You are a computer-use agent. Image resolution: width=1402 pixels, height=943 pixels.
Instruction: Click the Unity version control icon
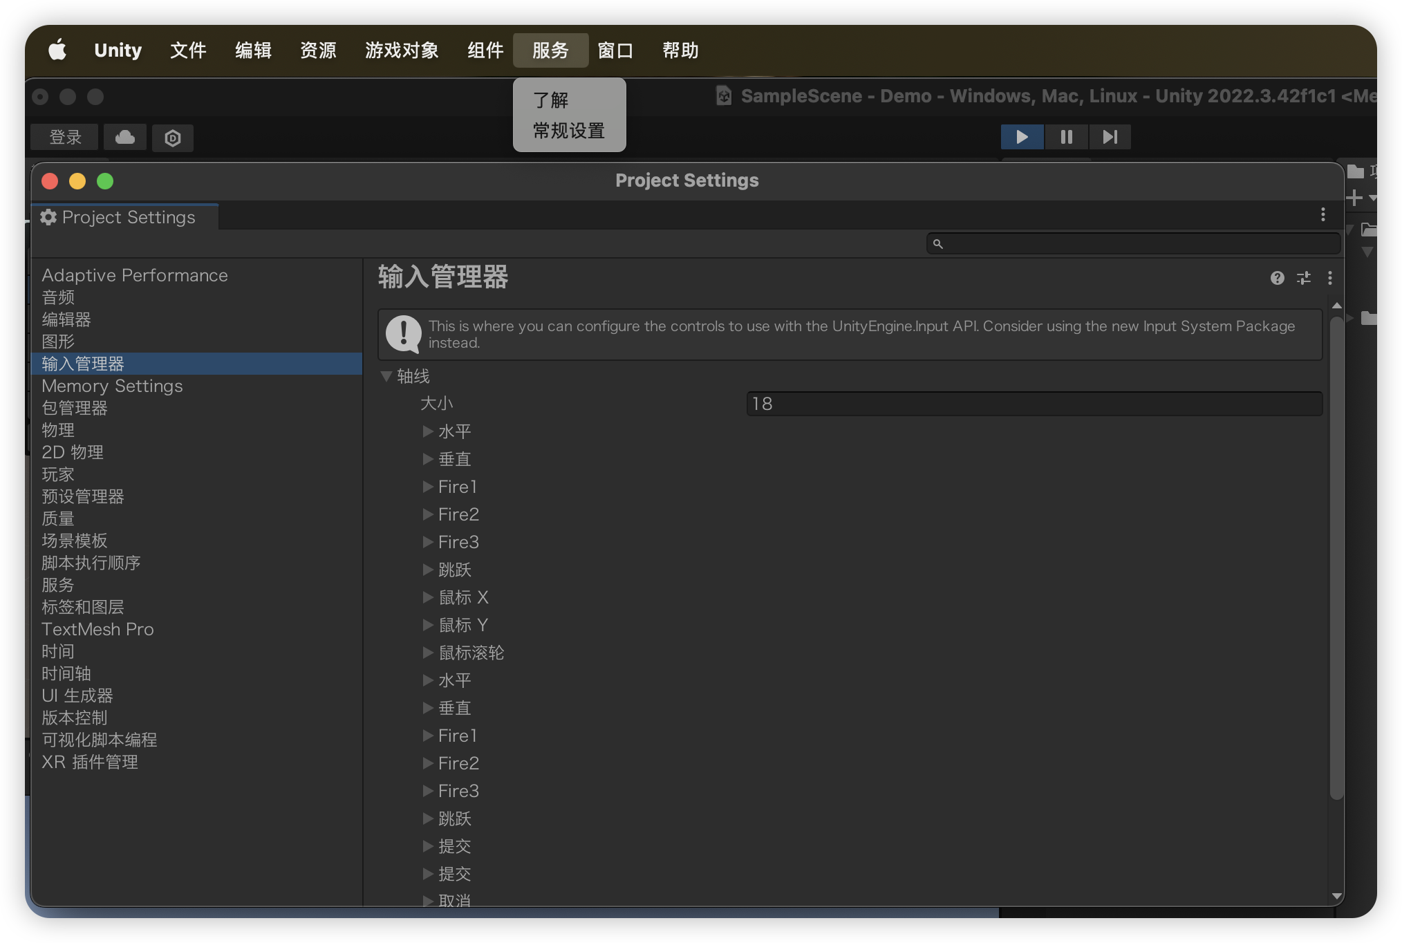coord(173,138)
